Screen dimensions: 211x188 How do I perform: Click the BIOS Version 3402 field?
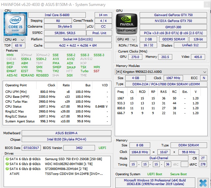click(x=79, y=148)
